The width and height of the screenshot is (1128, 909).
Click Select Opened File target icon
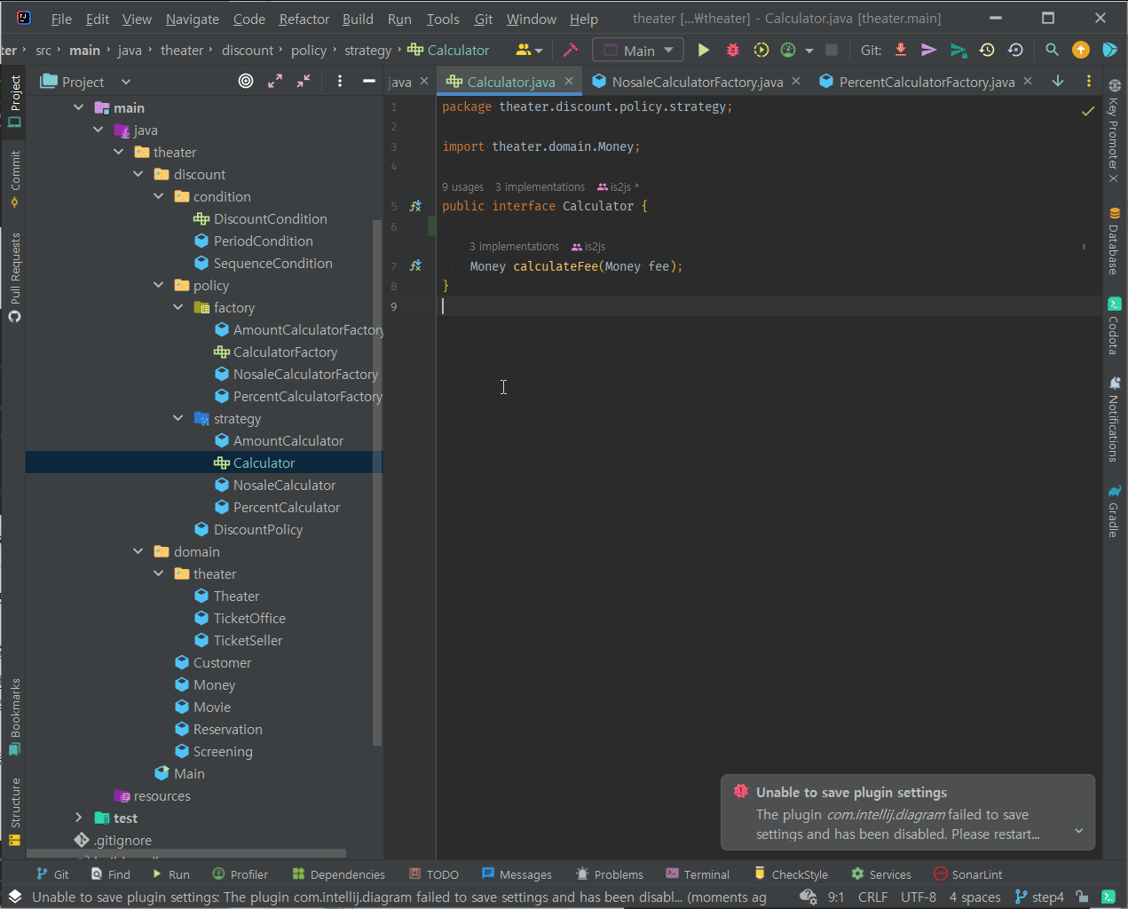(246, 82)
